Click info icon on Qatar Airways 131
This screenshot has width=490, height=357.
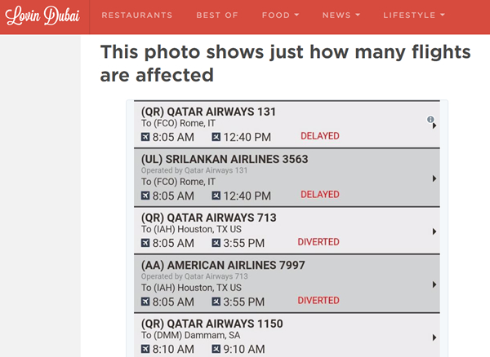430,119
